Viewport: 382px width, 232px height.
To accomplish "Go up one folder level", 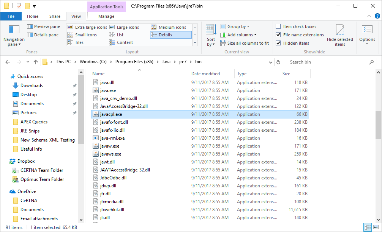I will coord(36,62).
